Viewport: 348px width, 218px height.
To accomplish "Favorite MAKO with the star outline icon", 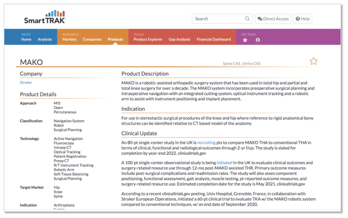I will 314,61.
